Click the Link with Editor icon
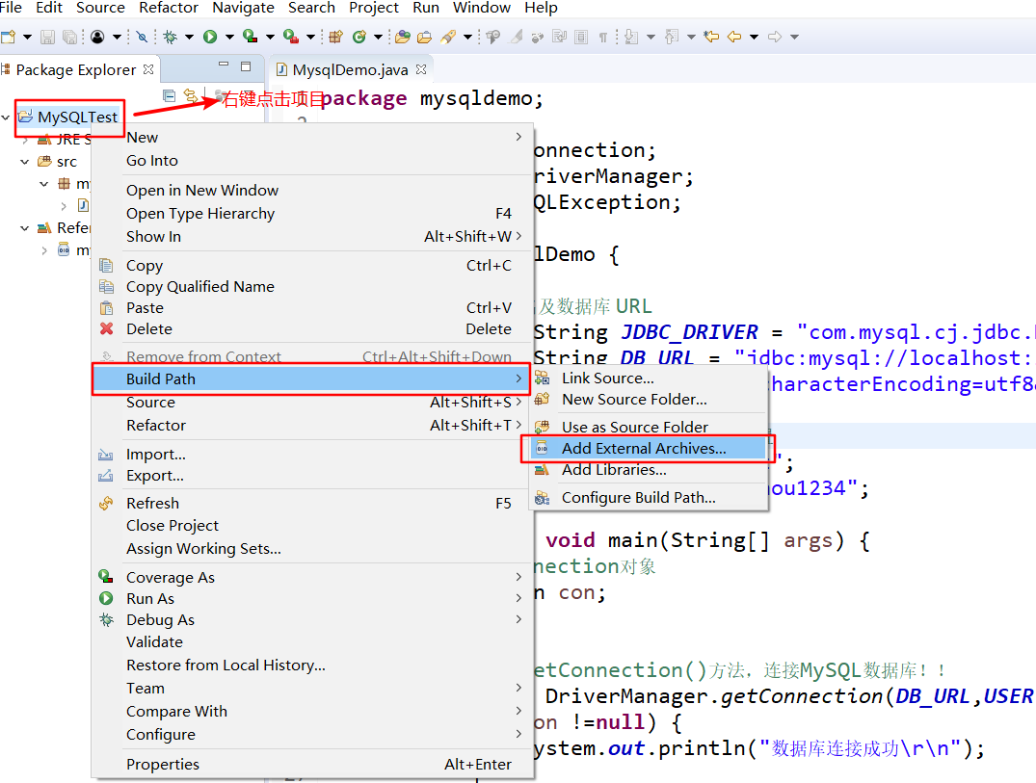The width and height of the screenshot is (1036, 783). pyautogui.click(x=190, y=95)
